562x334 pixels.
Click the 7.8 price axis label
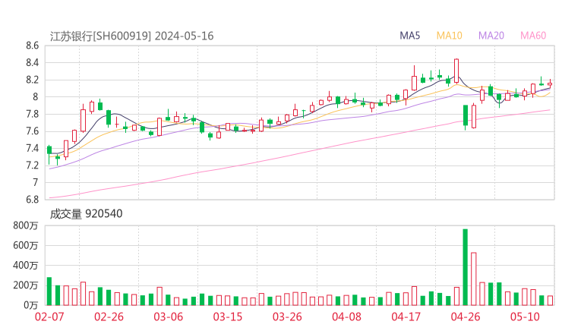click(32, 114)
